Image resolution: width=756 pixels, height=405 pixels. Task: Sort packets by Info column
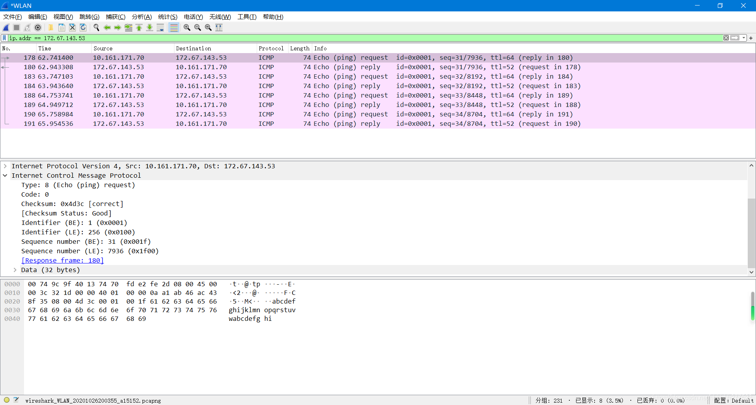click(534, 48)
